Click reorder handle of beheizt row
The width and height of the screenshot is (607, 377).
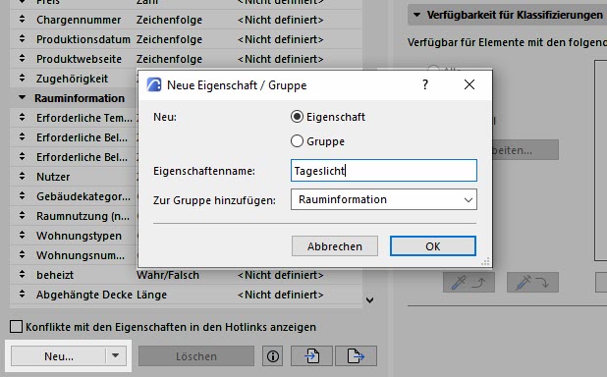(22, 275)
